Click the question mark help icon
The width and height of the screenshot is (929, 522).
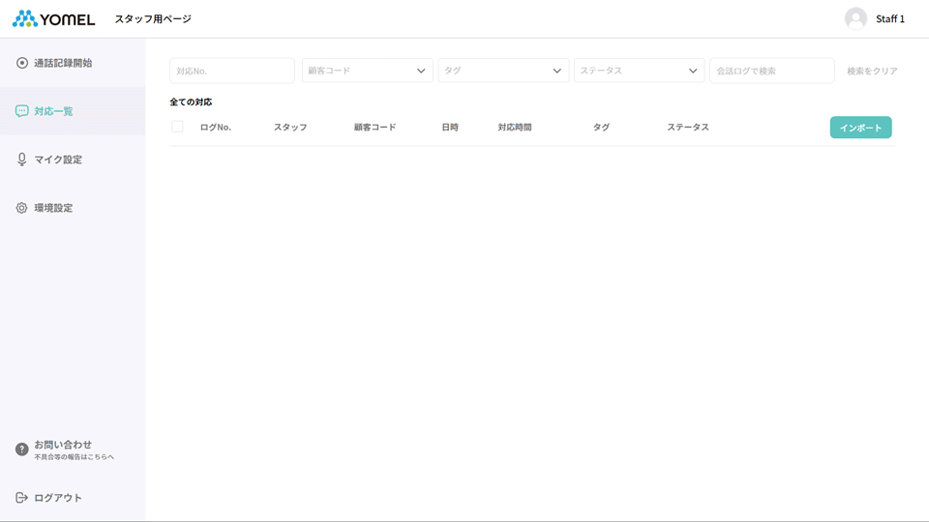click(x=22, y=449)
